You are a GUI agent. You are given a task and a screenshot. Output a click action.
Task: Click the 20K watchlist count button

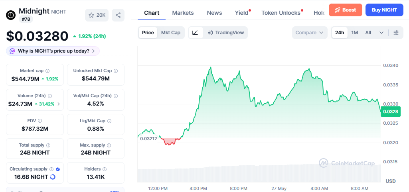pyautogui.click(x=97, y=15)
